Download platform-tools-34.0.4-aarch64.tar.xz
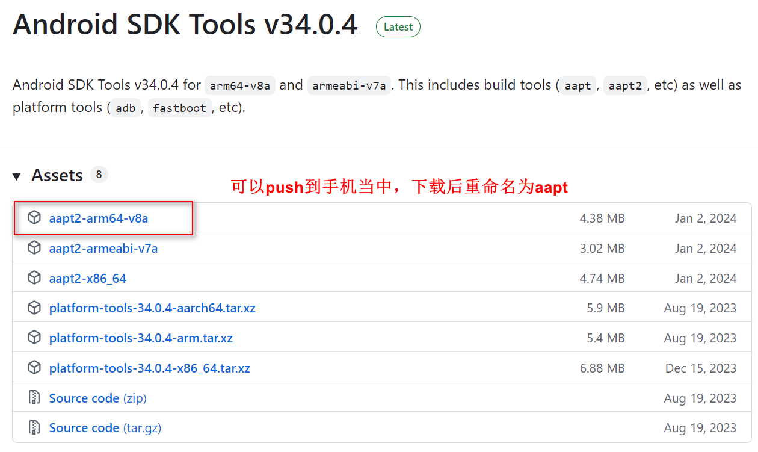Screen dimensions: 758x452 click(152, 308)
